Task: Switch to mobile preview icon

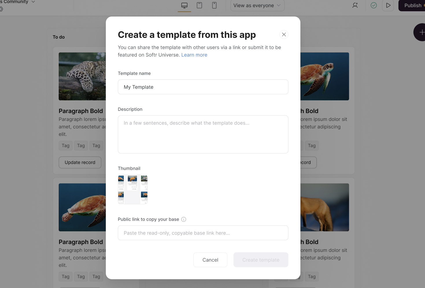Action: 214,5
